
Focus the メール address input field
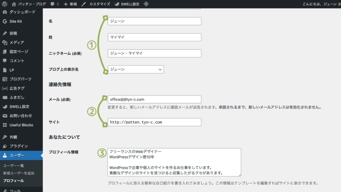click(155, 99)
